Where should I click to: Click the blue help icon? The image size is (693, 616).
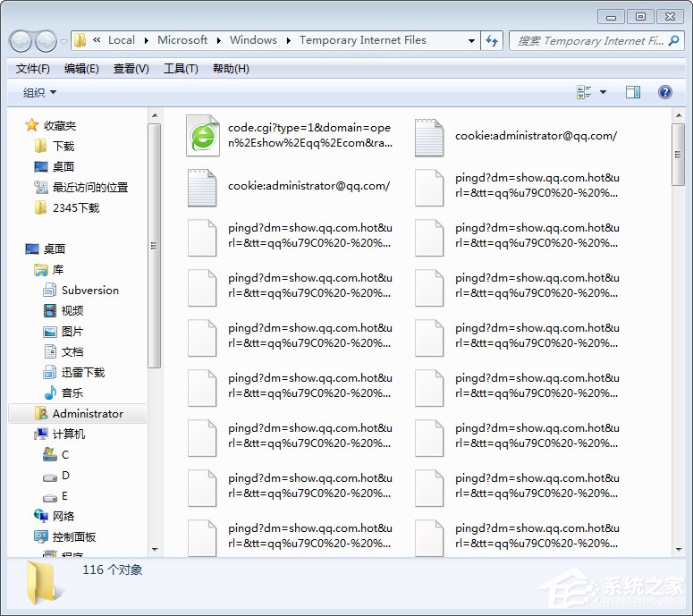tap(664, 92)
